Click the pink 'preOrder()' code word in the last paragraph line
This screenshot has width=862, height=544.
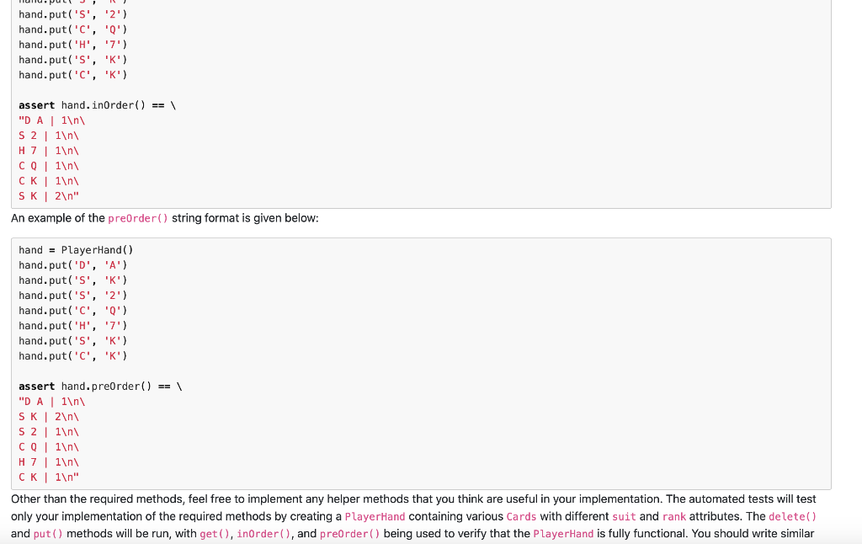(349, 534)
